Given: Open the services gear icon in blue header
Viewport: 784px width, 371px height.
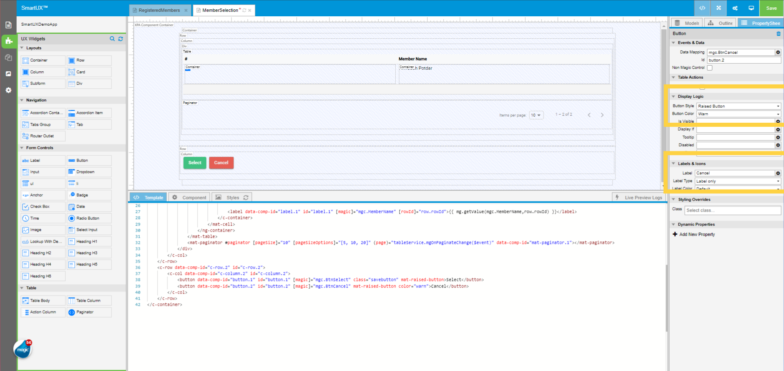Looking at the screenshot, I should pos(735,8).
